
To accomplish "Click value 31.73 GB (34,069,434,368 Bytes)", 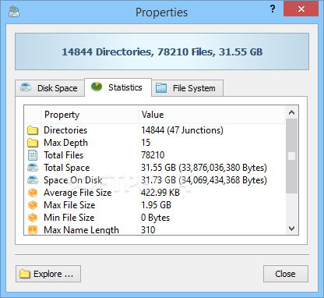I will (x=204, y=180).
